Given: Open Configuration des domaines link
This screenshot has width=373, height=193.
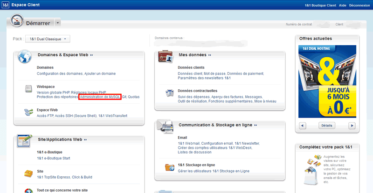Looking at the screenshot, I should 60,73.
